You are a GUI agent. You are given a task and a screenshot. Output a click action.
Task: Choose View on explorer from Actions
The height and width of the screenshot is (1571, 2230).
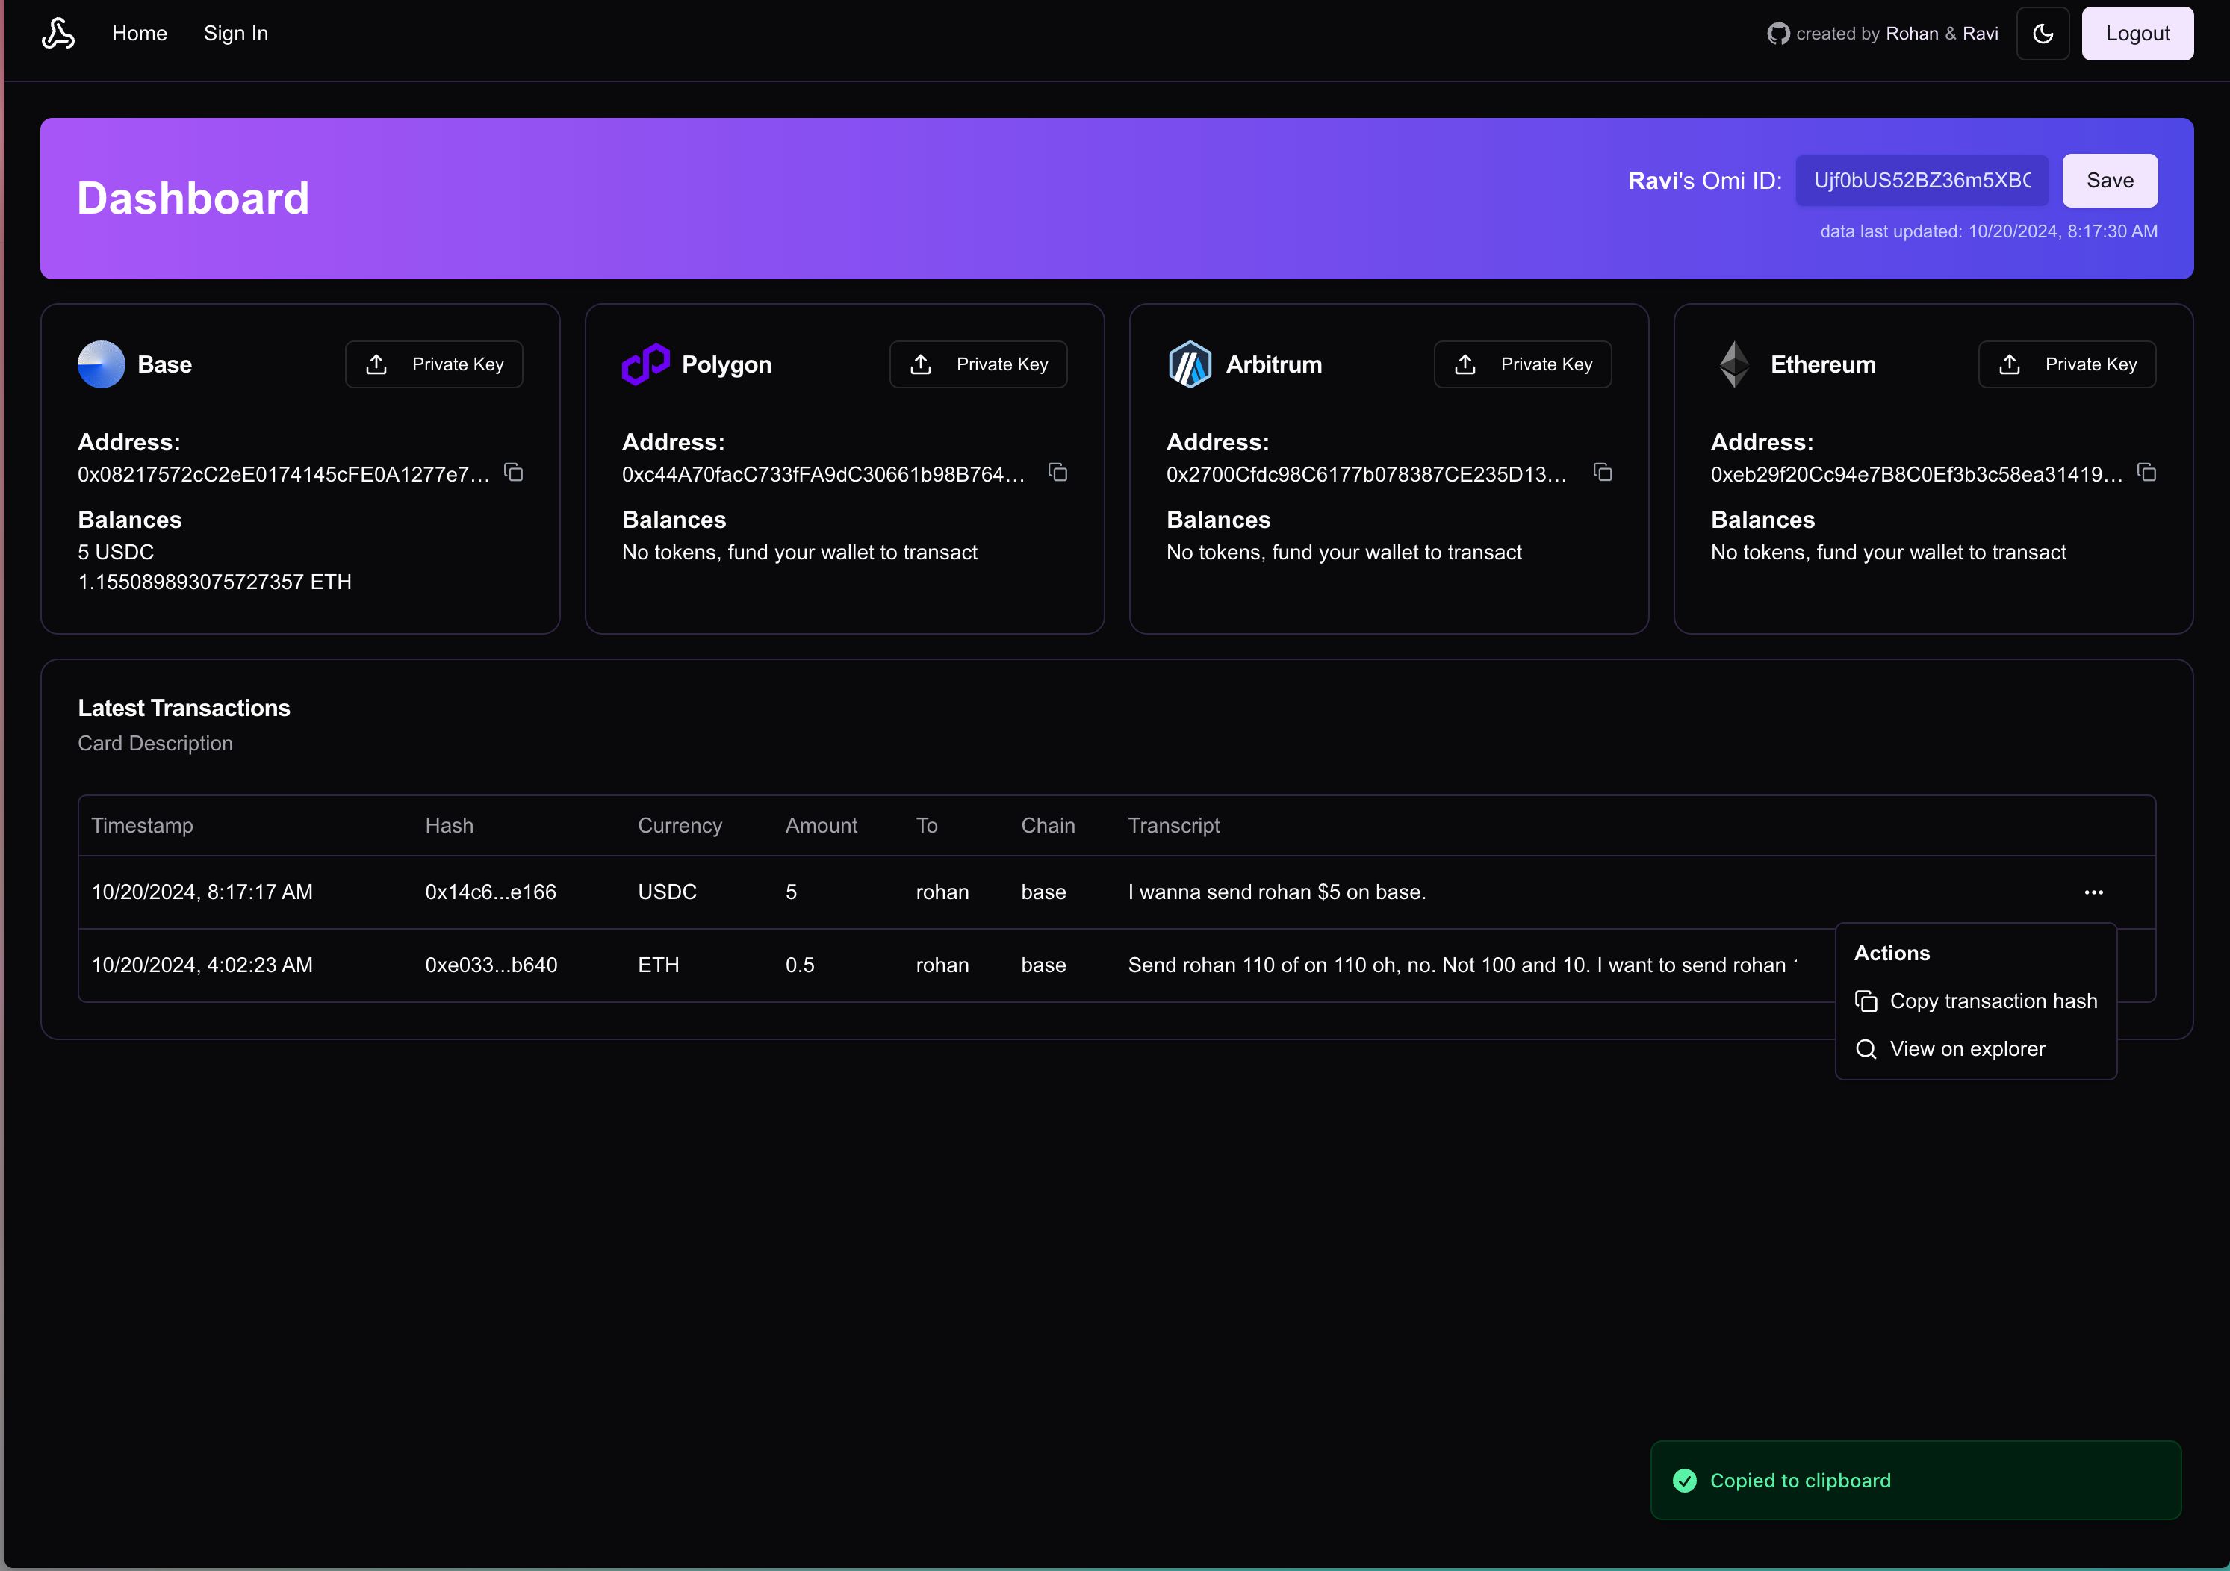(1975, 1050)
